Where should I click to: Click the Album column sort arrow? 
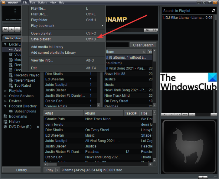pyautogui.click(x=144, y=52)
